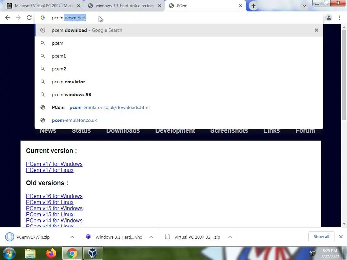Click the Chrome taskbar icon

(x=72, y=253)
